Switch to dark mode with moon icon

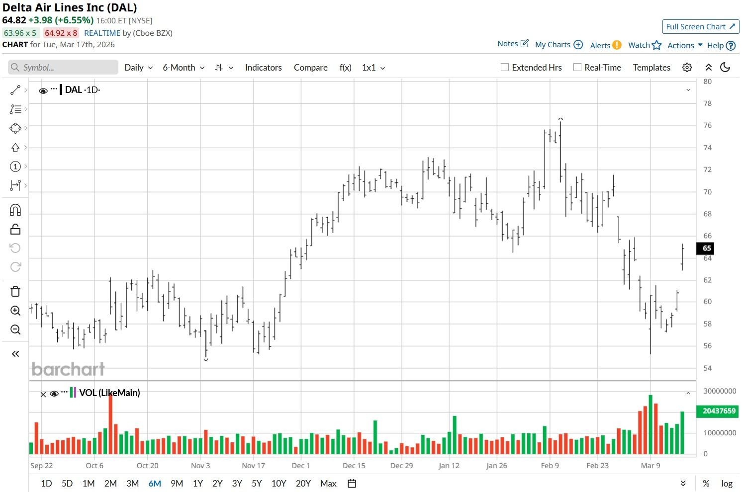(x=725, y=68)
